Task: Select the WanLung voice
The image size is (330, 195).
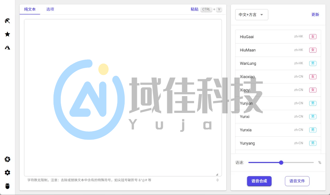Action: pyautogui.click(x=278, y=63)
